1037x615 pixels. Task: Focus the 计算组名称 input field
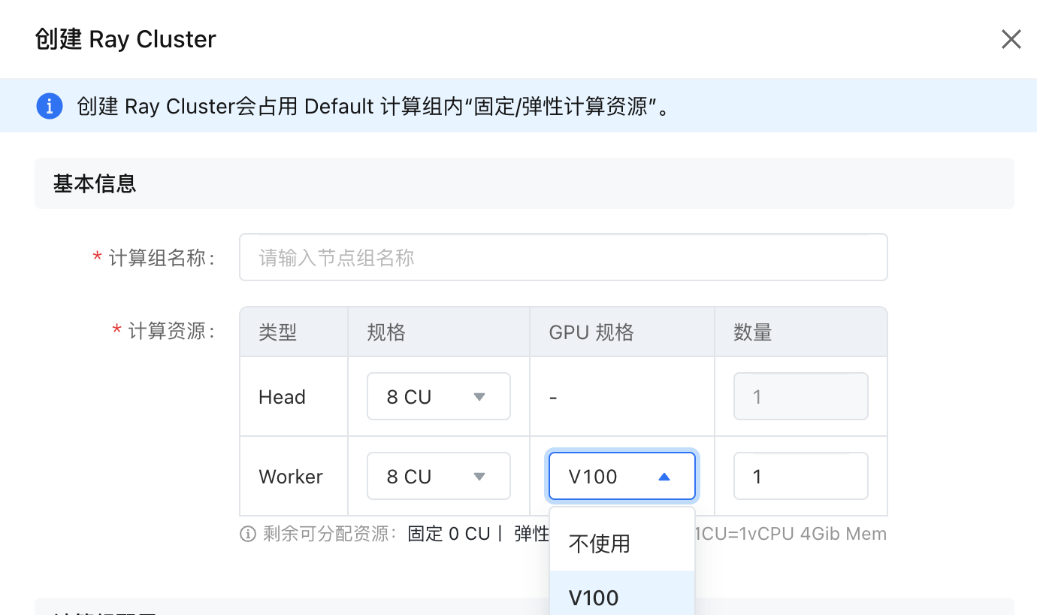coord(563,258)
